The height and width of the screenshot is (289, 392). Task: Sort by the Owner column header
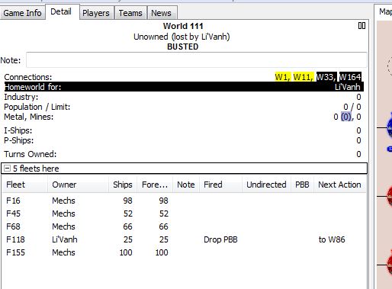(78, 185)
